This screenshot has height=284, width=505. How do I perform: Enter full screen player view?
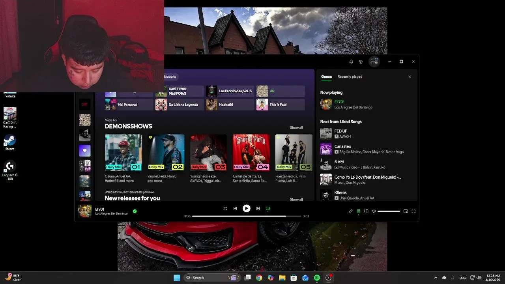[x=413, y=211]
